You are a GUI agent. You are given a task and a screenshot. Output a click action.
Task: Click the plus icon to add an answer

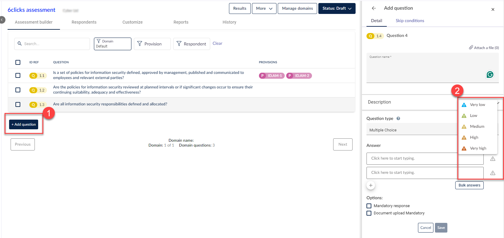[371, 185]
